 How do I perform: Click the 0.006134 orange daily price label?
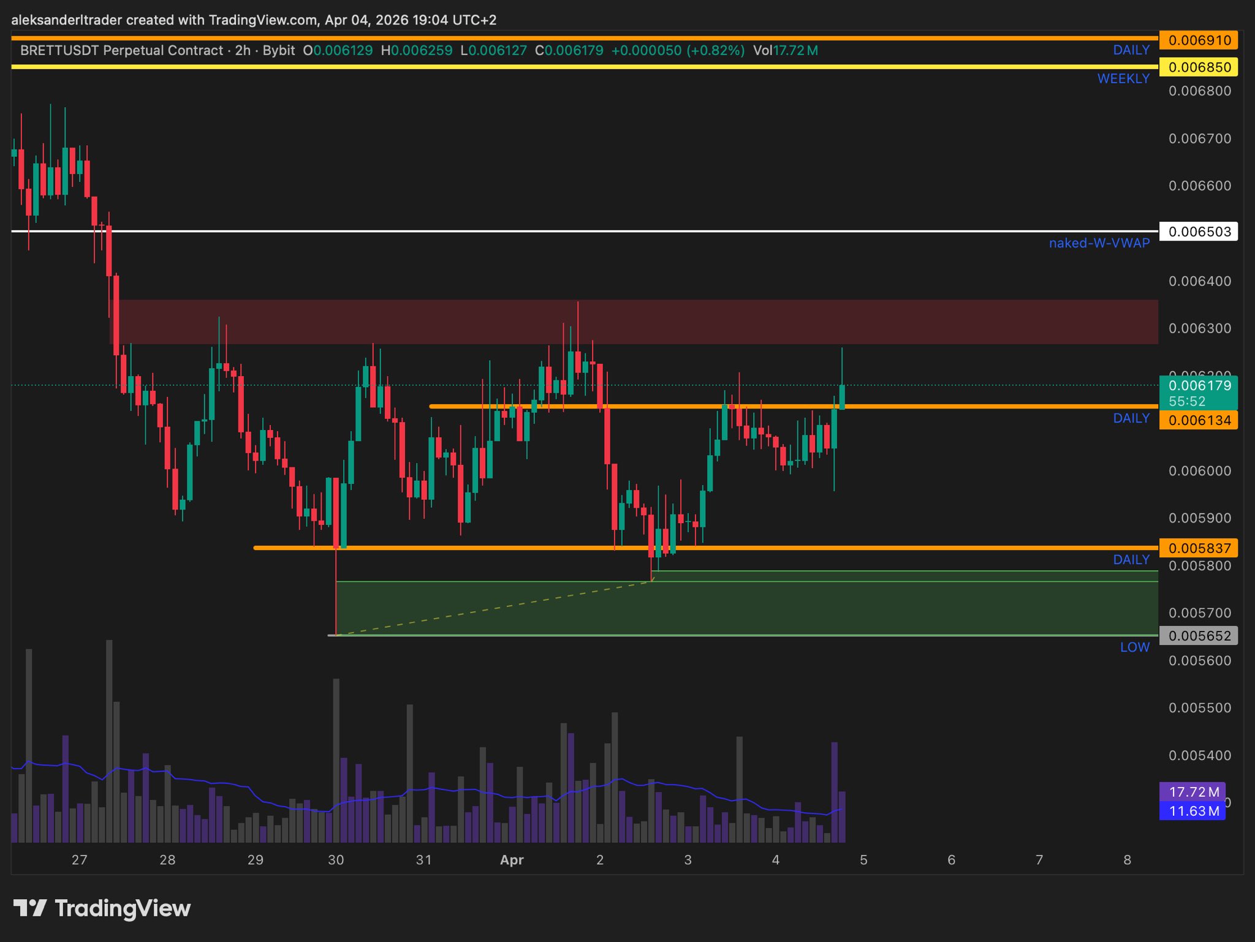(x=1199, y=420)
